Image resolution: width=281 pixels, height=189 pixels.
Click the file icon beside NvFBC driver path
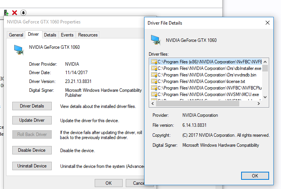154,62
